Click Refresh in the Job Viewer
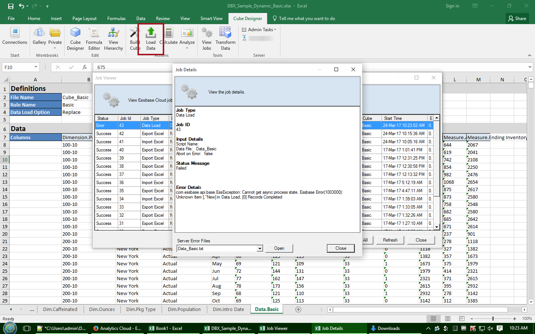The width and height of the screenshot is (535, 334). [x=390, y=240]
